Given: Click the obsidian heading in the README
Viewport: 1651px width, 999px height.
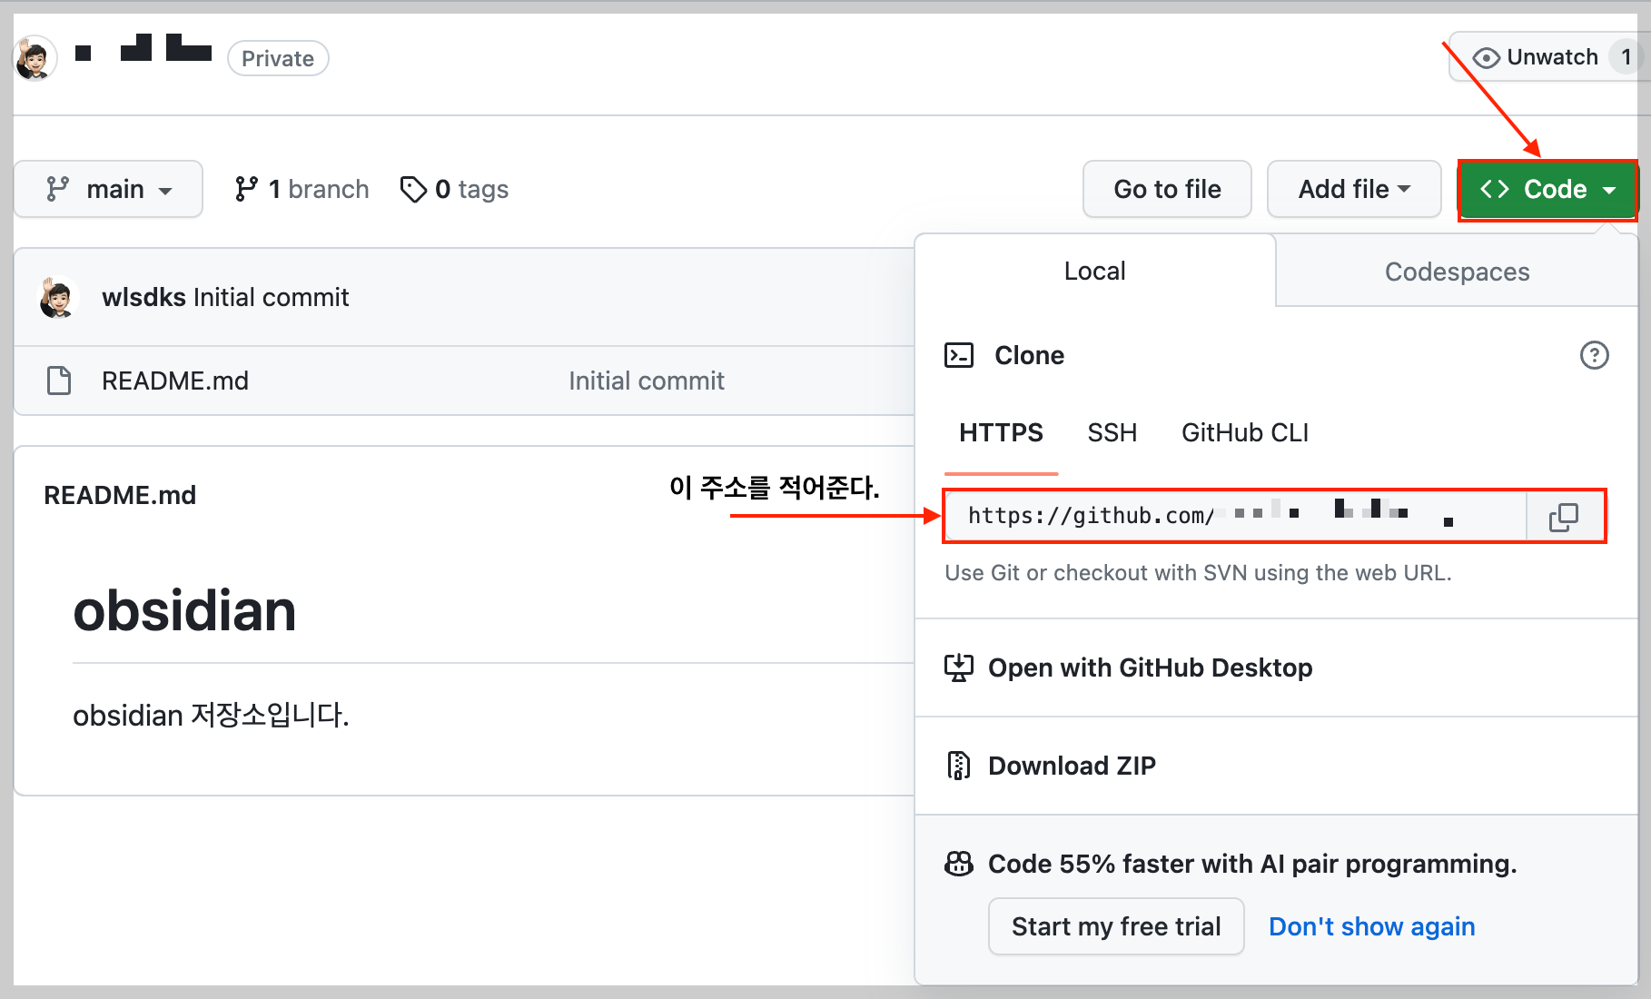Looking at the screenshot, I should [x=184, y=610].
